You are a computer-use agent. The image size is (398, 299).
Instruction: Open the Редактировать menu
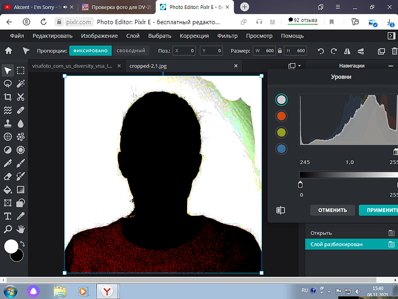tap(53, 36)
